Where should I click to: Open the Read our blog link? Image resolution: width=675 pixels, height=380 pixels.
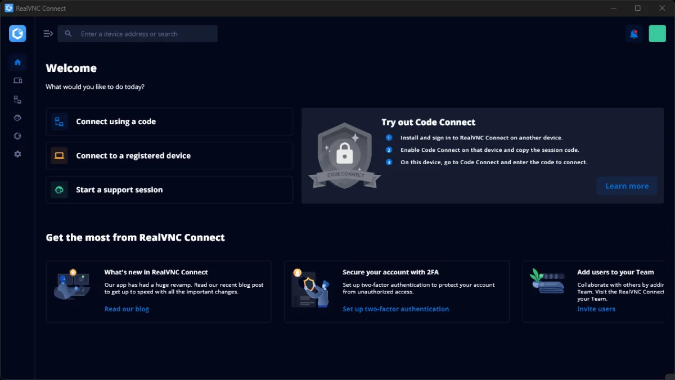click(x=127, y=309)
